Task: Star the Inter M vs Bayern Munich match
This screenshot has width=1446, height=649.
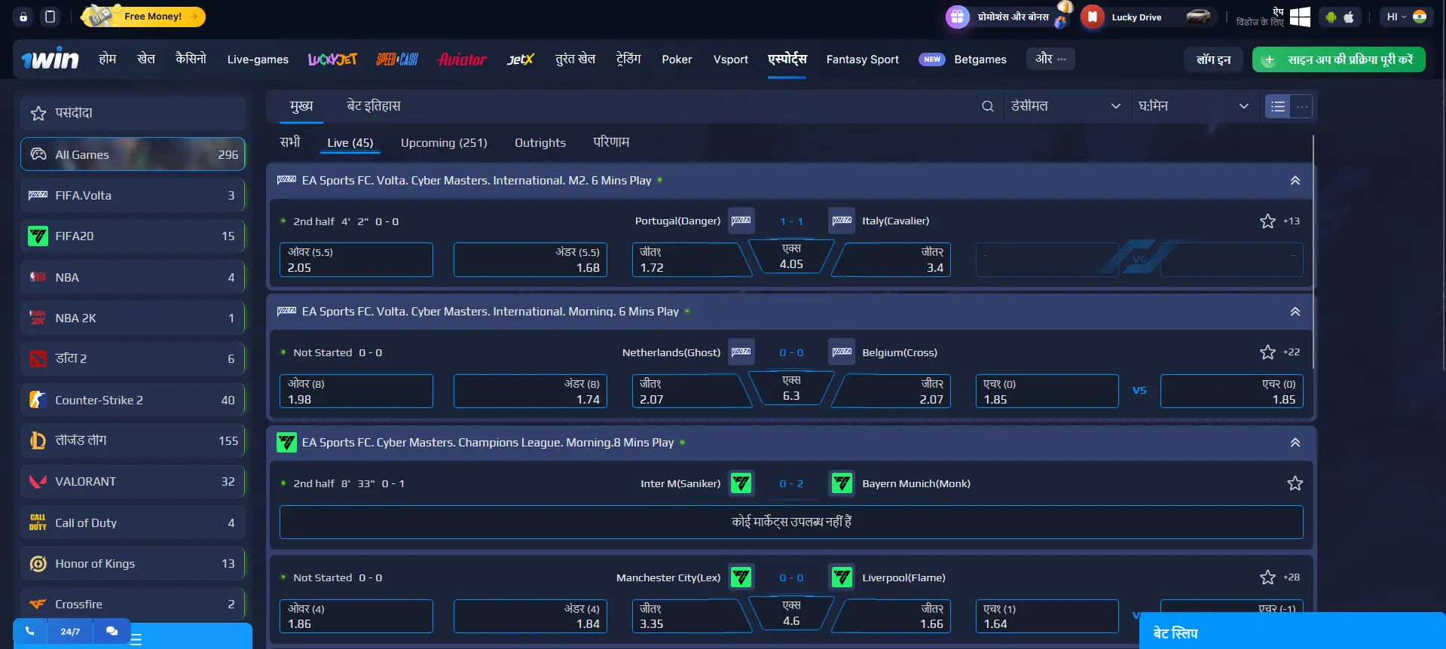Action: [1295, 483]
